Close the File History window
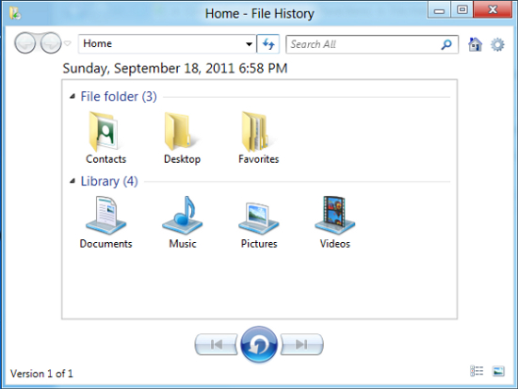The width and height of the screenshot is (518, 389). 493,9
